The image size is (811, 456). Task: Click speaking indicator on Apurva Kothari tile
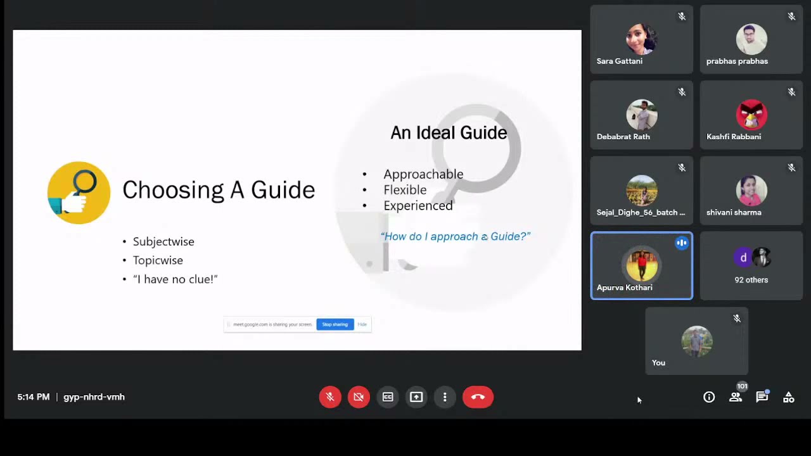(x=682, y=243)
